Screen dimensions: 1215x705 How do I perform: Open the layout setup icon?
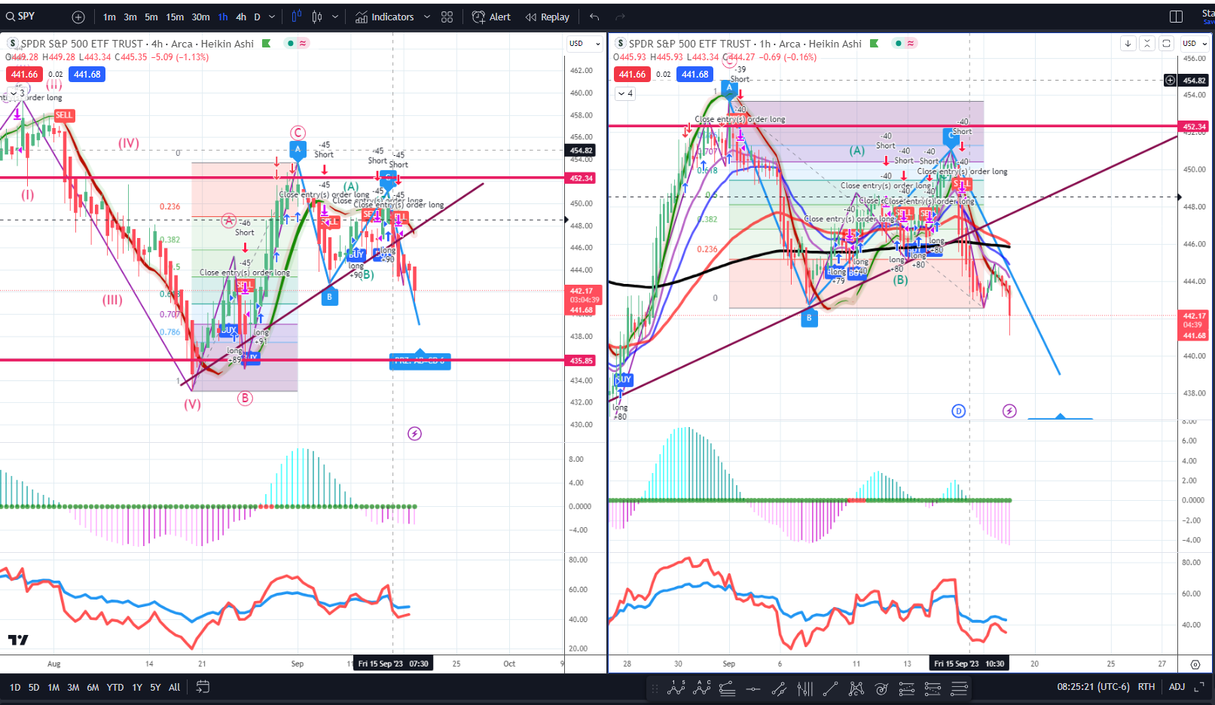(1176, 17)
